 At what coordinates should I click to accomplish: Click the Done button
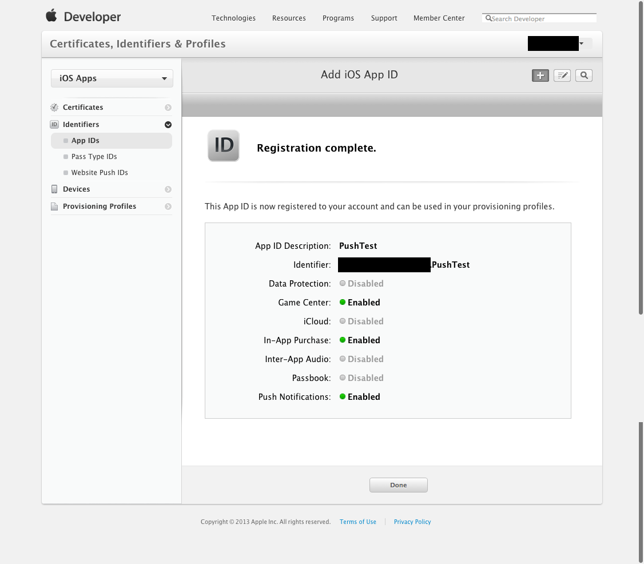click(x=399, y=485)
